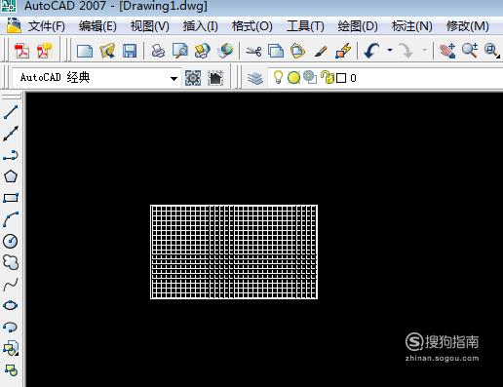The image size is (503, 387).
Task: Save the drawing with the floppy icon
Action: (130, 51)
